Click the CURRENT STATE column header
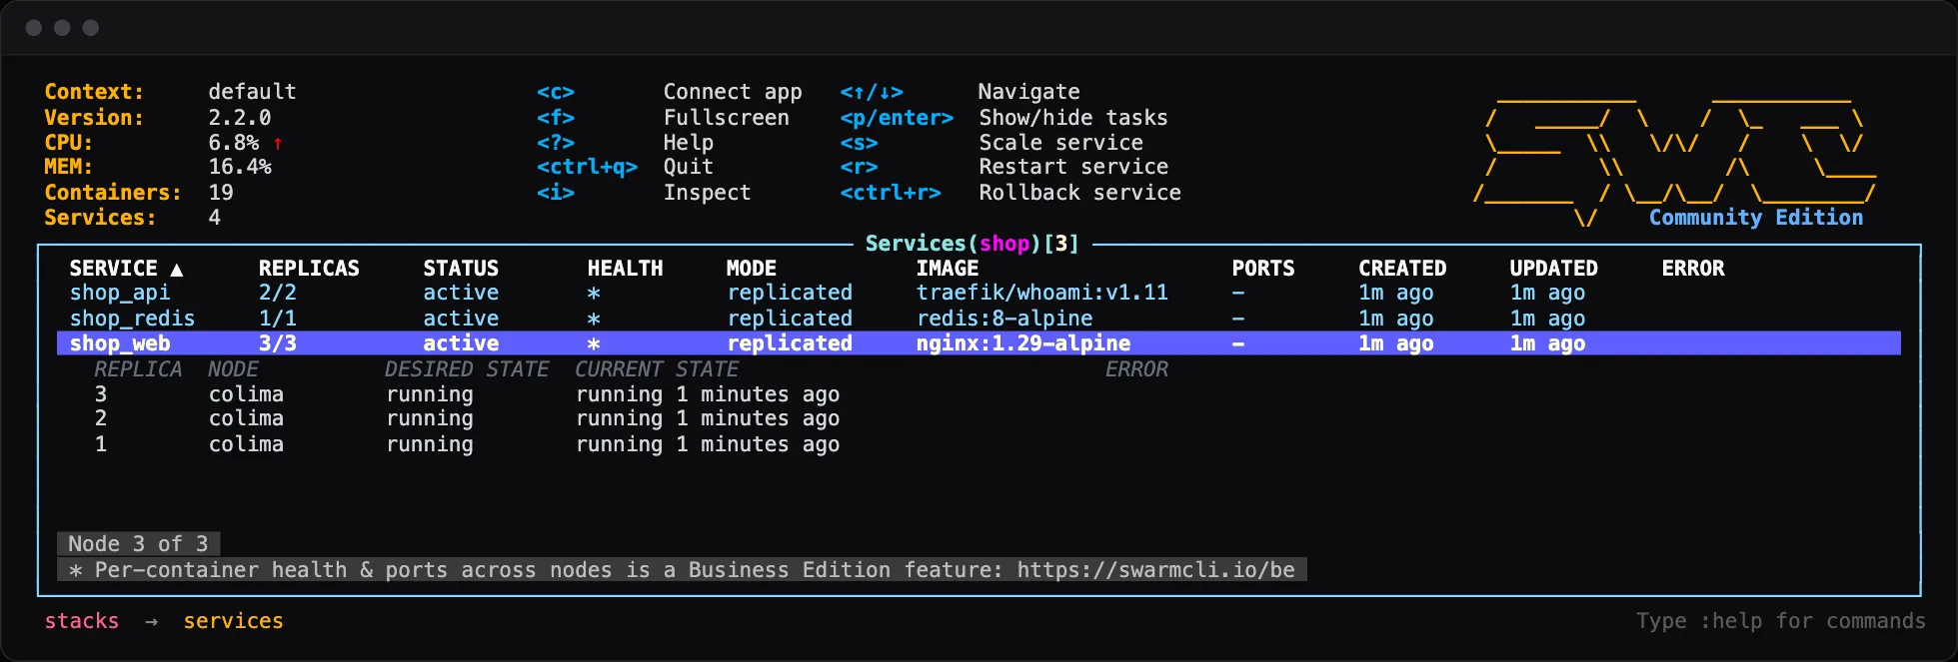This screenshot has width=1958, height=662. click(x=657, y=369)
